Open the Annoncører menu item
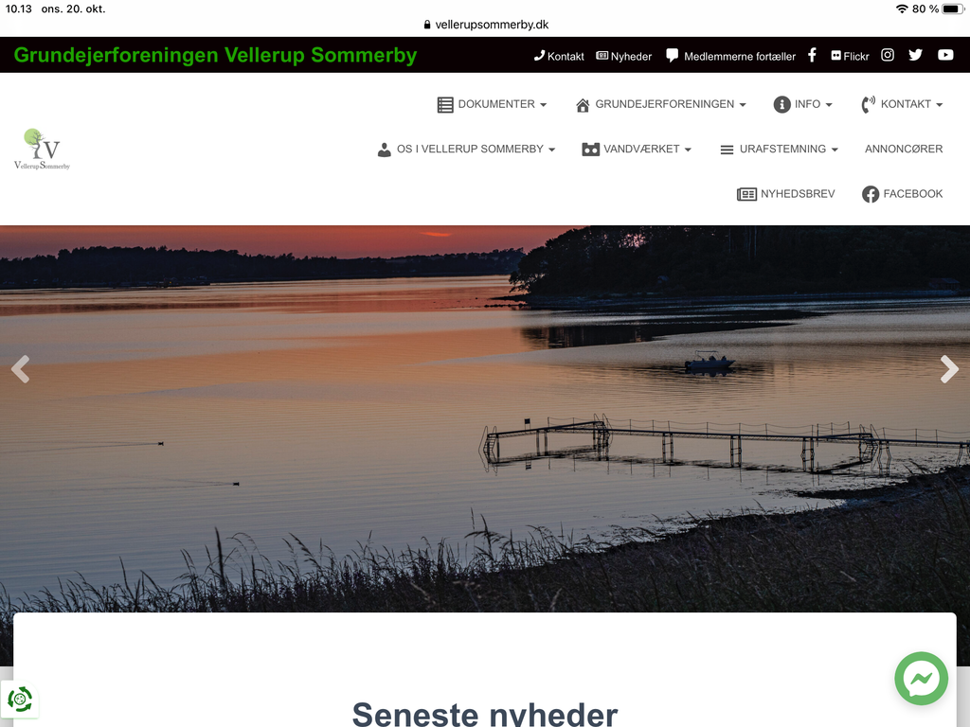The width and height of the screenshot is (970, 727). pos(904,149)
